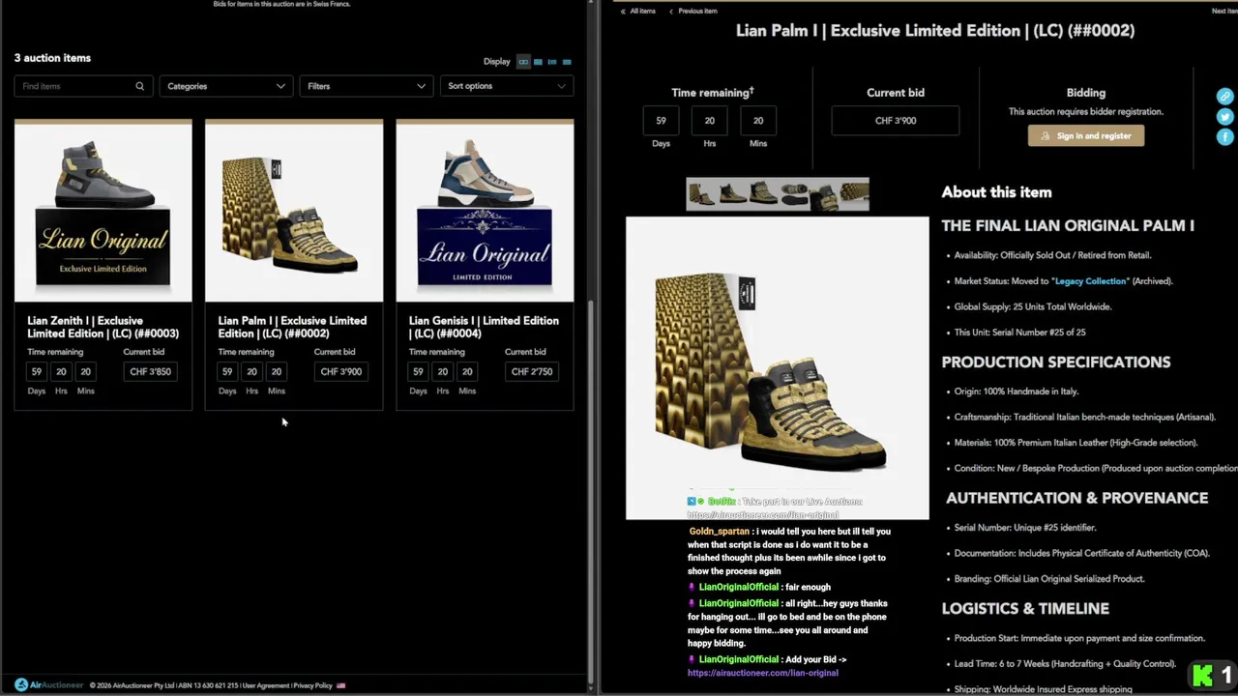Click CHF 3'850 bid on Zenith card

coord(150,371)
